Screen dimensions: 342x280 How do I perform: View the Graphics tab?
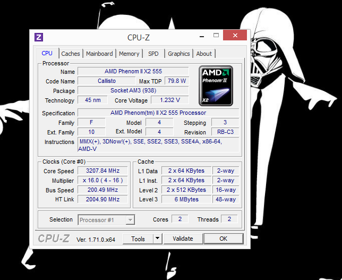point(179,54)
